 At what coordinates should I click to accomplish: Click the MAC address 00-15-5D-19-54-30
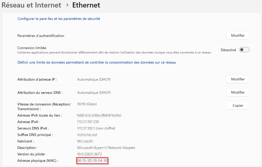(x=92, y=161)
